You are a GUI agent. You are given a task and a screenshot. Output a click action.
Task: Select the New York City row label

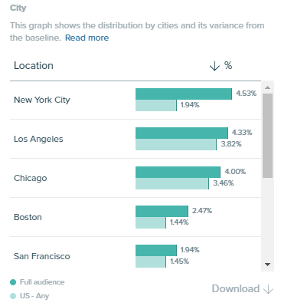tap(42, 100)
